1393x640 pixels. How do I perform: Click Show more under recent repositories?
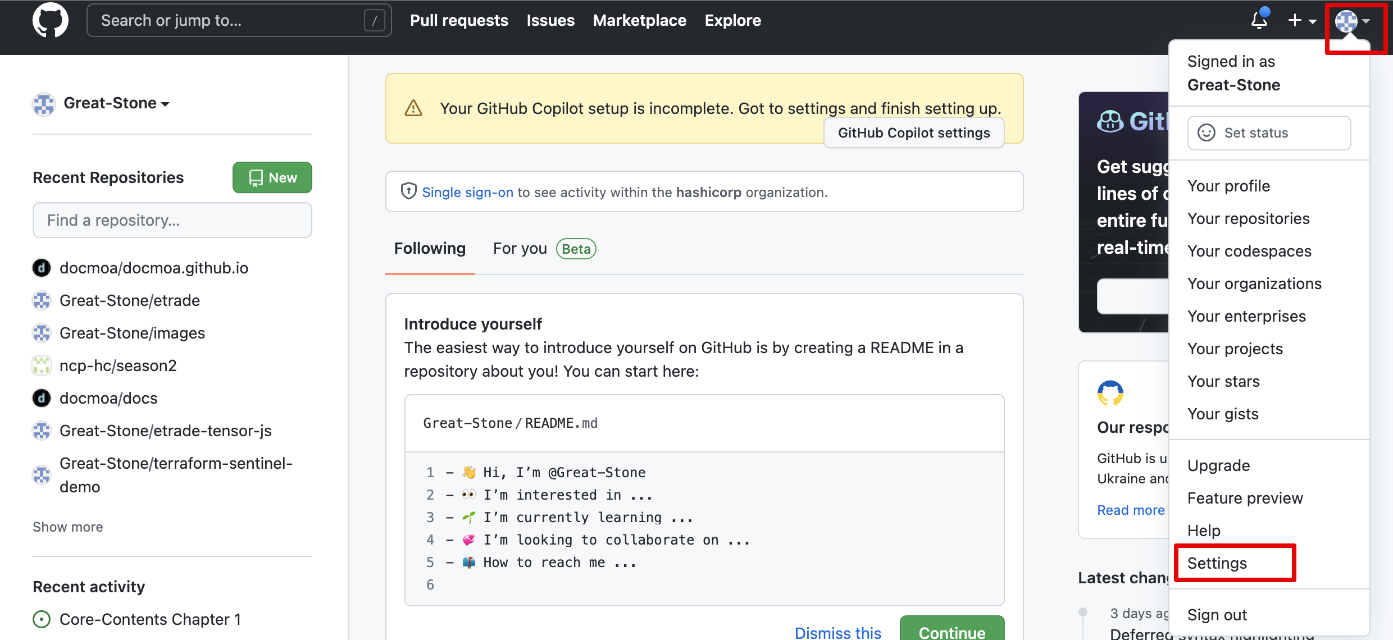click(68, 527)
